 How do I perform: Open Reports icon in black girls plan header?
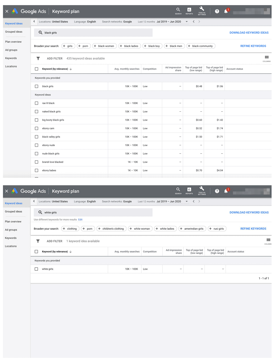[x=189, y=11]
